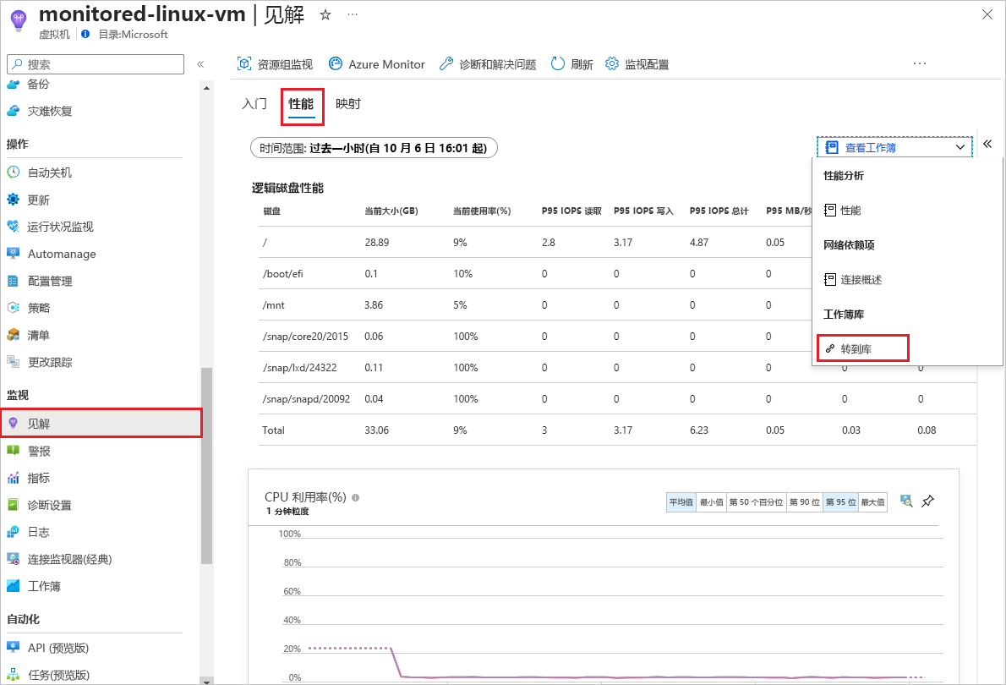The image size is (1006, 685).
Task: Change the 时间范围 time range filter
Action: point(374,148)
